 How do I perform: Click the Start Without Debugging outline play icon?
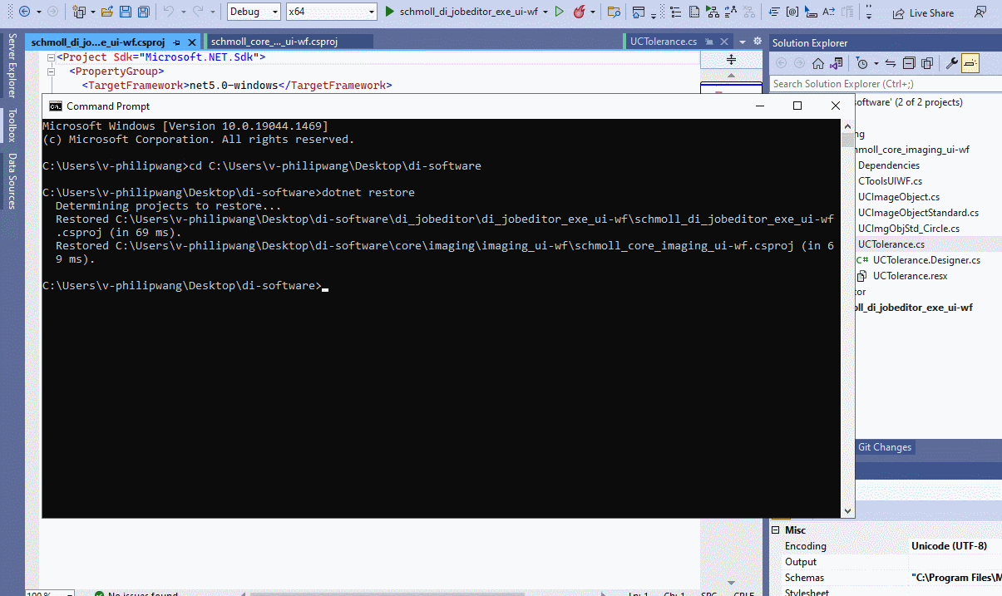coord(560,12)
